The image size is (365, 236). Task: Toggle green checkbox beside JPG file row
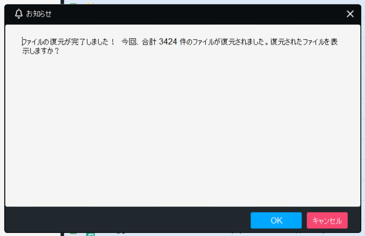point(73,233)
